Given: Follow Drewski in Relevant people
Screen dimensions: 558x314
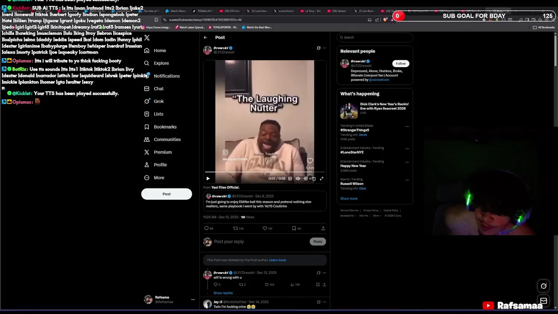Looking at the screenshot, I should (x=401, y=64).
